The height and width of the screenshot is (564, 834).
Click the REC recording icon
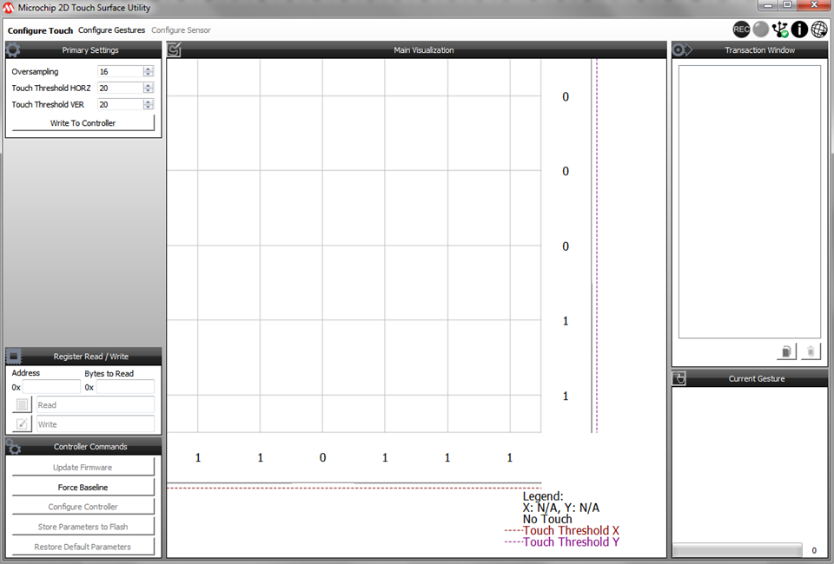(x=741, y=29)
